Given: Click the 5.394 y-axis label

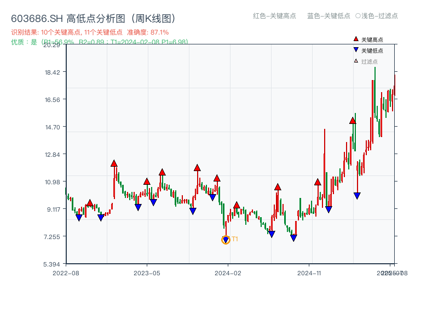Looking at the screenshot, I should click(51, 264).
